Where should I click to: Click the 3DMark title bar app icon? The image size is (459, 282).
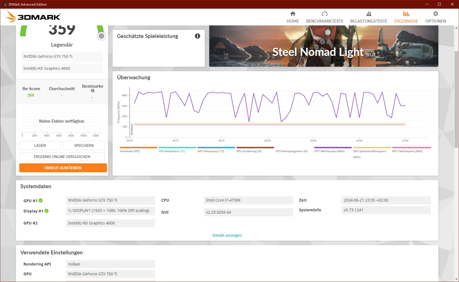[x=4, y=4]
